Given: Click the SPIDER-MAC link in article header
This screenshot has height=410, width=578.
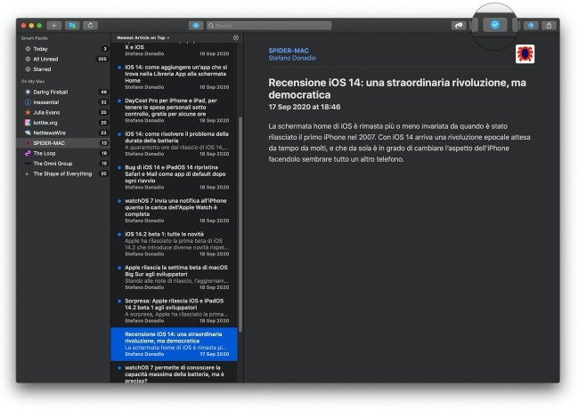Looking at the screenshot, I should 289,51.
